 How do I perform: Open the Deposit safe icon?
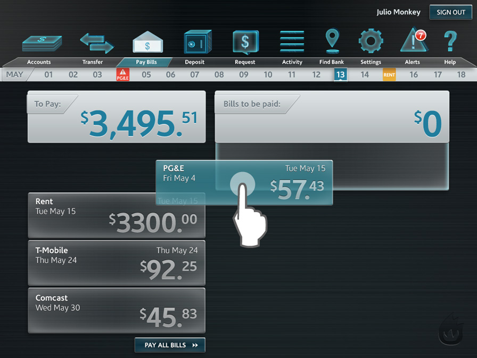(198, 42)
